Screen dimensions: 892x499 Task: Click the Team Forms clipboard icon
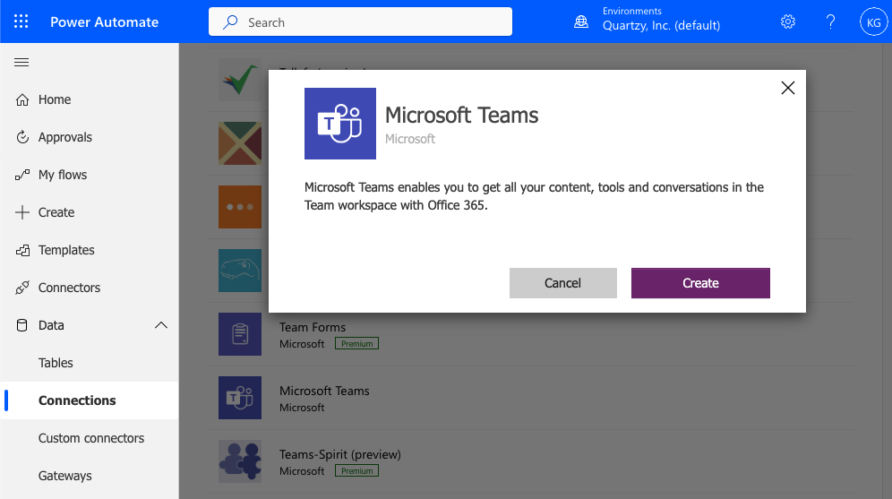tap(240, 334)
